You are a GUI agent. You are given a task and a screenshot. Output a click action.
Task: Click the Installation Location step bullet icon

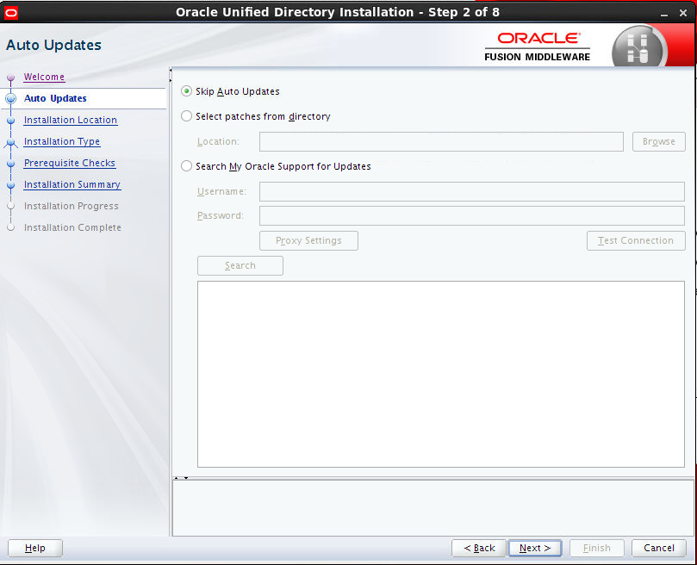[x=11, y=120]
